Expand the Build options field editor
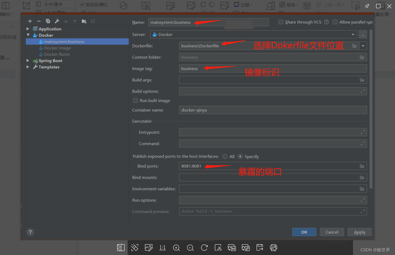The width and height of the screenshot is (395, 255). (x=363, y=91)
